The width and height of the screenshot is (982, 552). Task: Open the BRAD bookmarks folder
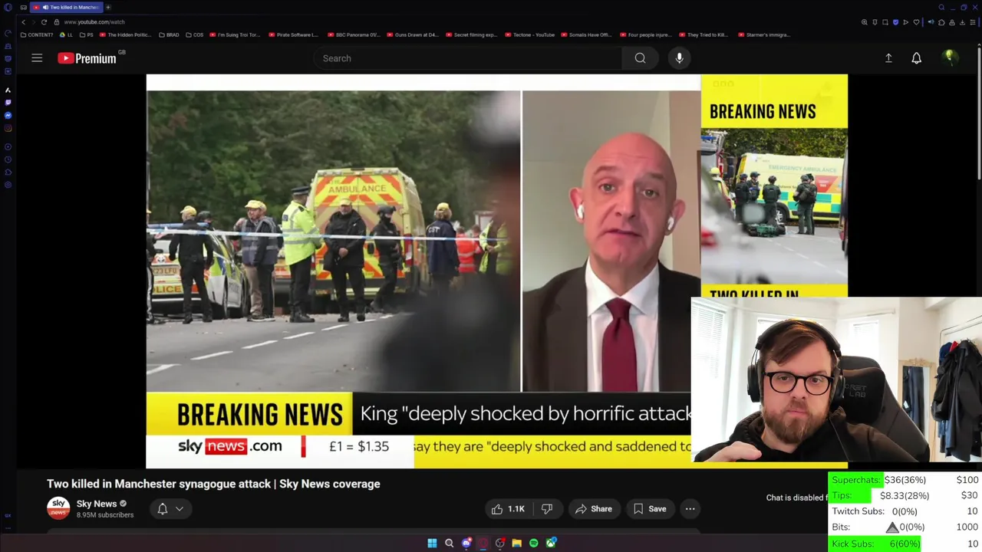[169, 34]
